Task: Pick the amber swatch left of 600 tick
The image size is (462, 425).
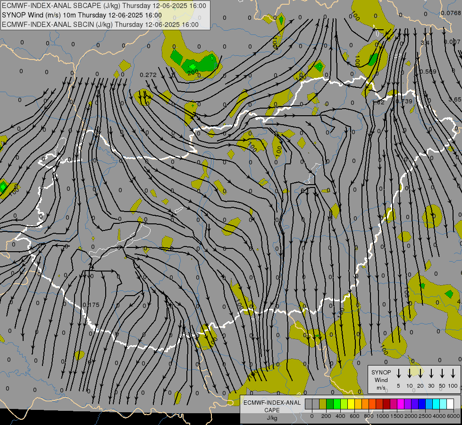Action: [x=358, y=404]
